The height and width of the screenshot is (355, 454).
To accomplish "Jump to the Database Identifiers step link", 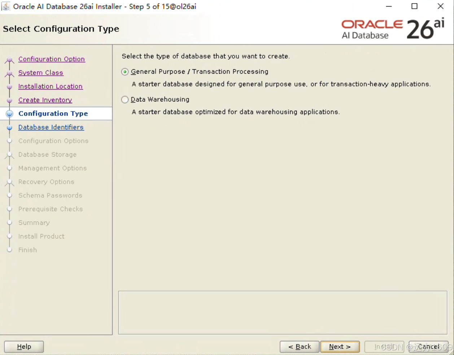I will 51,127.
